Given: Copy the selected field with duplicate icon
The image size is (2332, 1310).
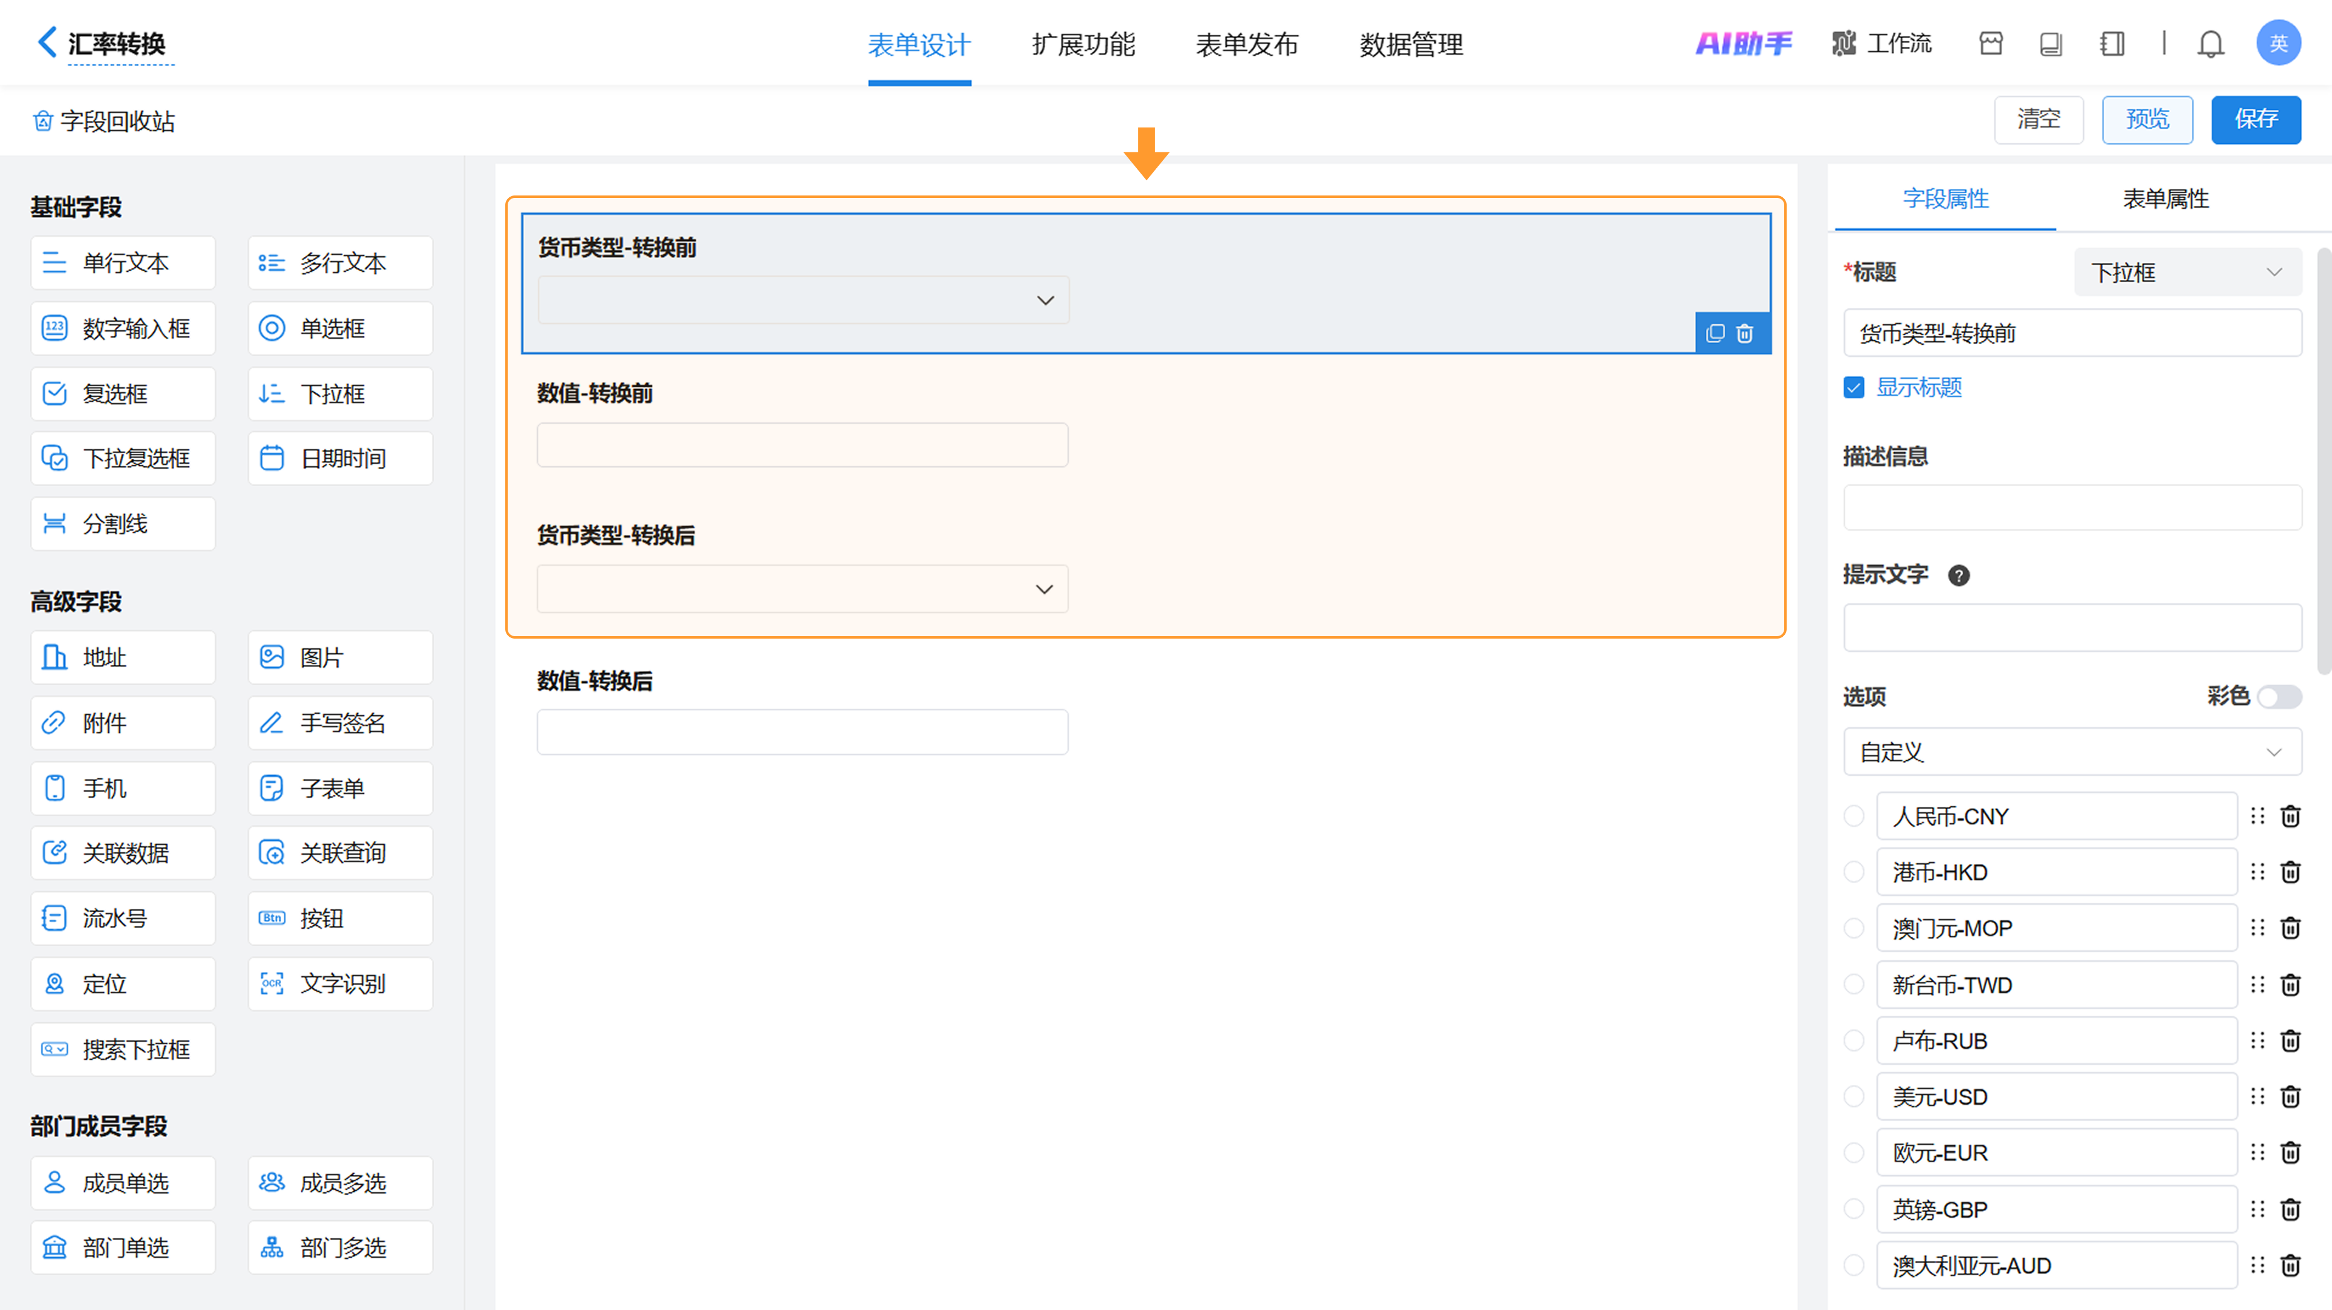Looking at the screenshot, I should click(1714, 333).
